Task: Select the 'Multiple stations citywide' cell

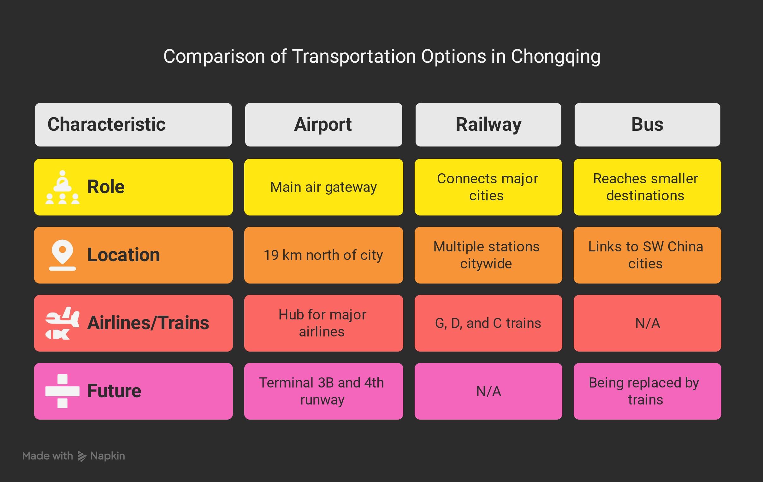Action: tap(488, 255)
